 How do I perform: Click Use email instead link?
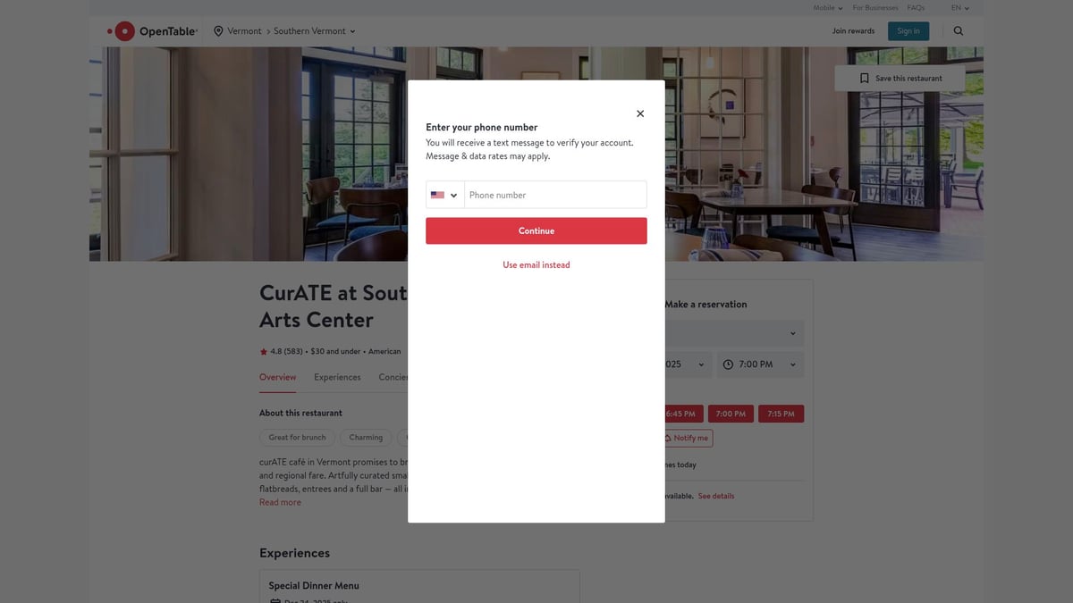[536, 265]
